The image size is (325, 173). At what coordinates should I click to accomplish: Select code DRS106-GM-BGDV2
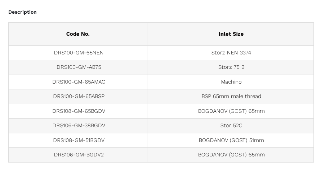[x=79, y=155]
